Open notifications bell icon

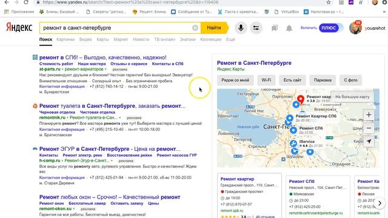(x=289, y=28)
